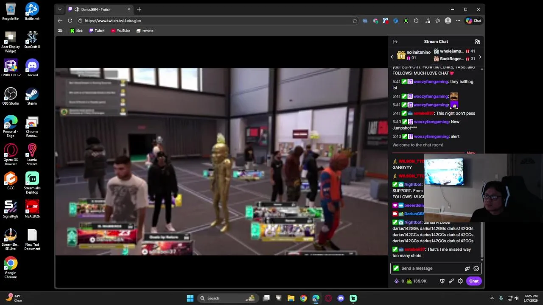Click the first bookmarks bar icon
Screen dimensions: 543x305
tap(60, 30)
